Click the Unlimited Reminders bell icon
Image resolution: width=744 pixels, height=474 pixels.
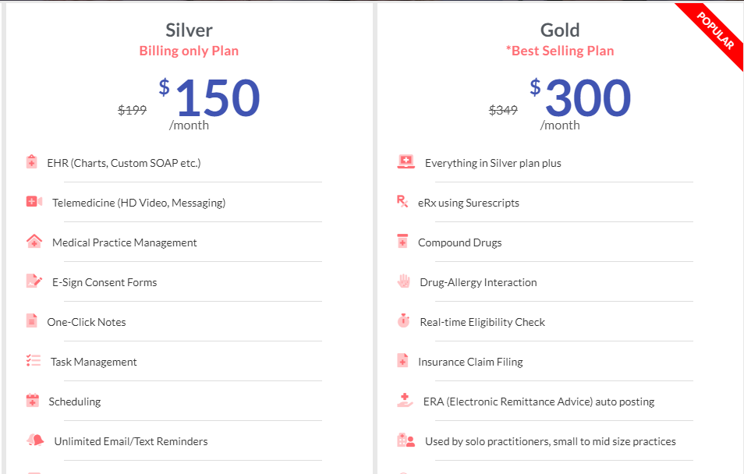tap(35, 440)
